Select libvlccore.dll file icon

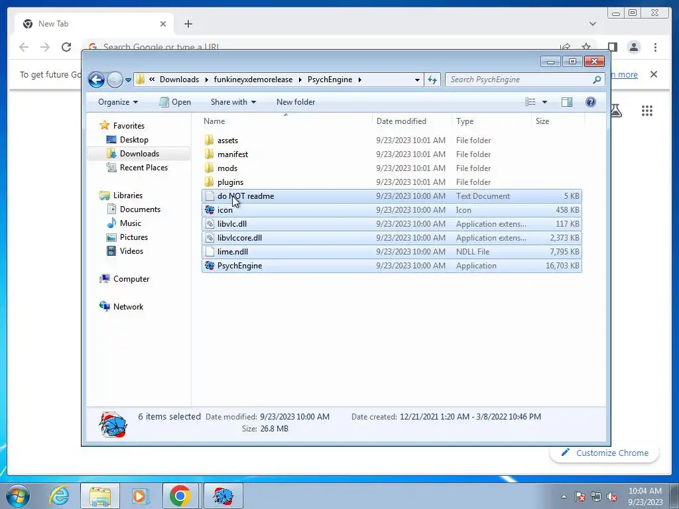tap(210, 238)
